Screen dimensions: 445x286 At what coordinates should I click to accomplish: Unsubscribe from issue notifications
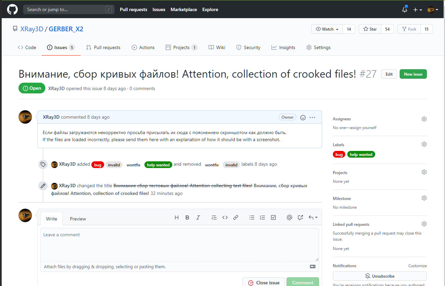(380, 276)
